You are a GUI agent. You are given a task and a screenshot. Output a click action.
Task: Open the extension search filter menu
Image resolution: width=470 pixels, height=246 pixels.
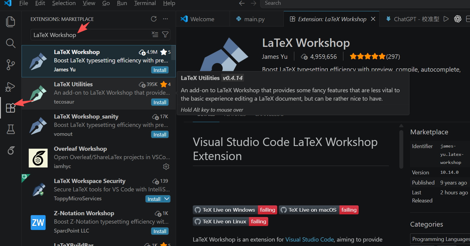click(x=165, y=34)
